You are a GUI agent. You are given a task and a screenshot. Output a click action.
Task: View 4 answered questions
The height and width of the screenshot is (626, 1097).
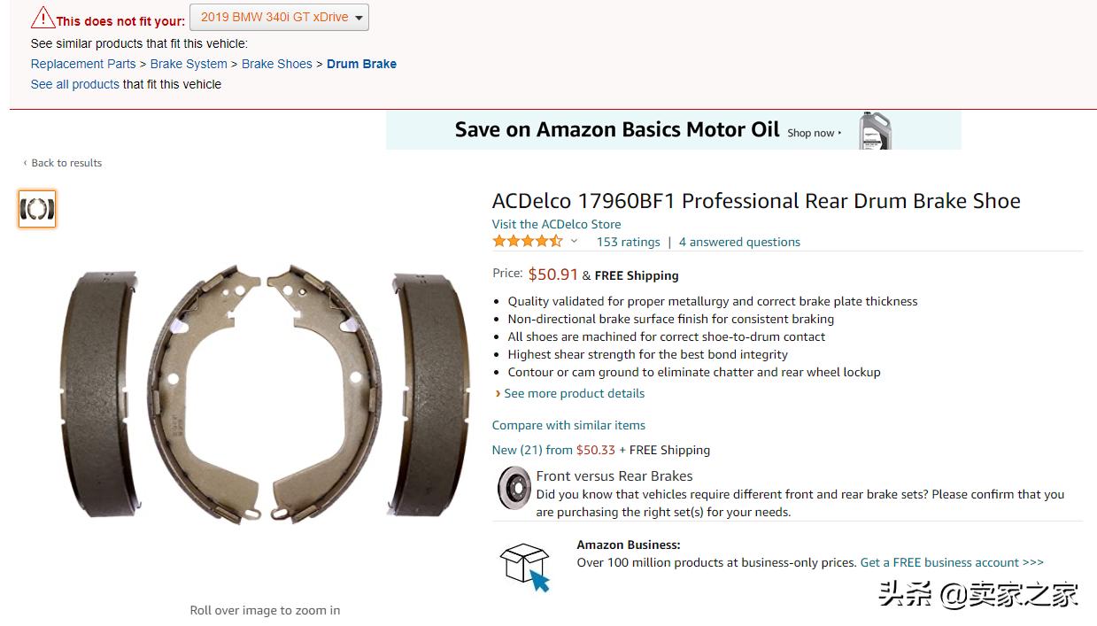739,242
